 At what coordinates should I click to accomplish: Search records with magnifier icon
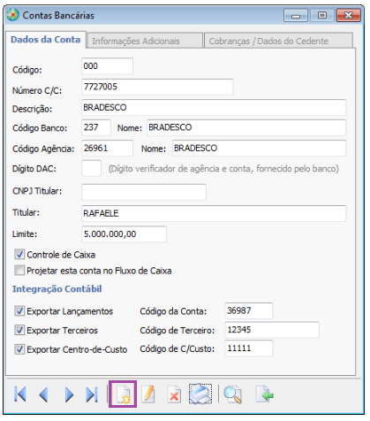[233, 394]
